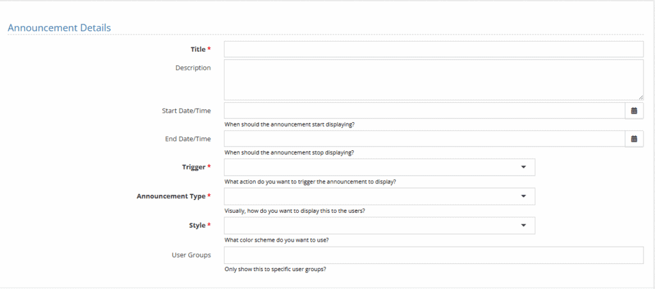The height and width of the screenshot is (289, 655).
Task: Expand the Style color scheme dropdown
Action: (x=379, y=226)
